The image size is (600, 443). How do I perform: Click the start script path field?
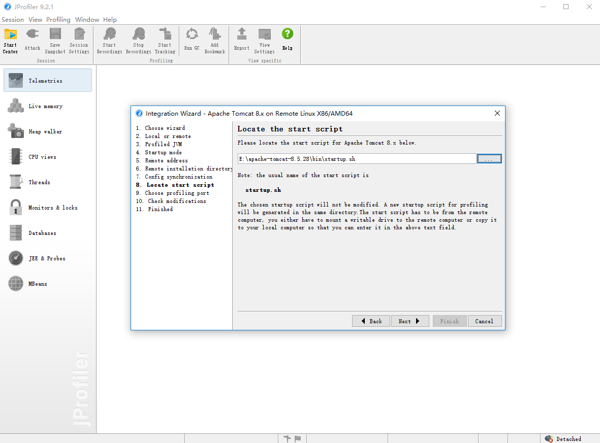click(x=357, y=159)
